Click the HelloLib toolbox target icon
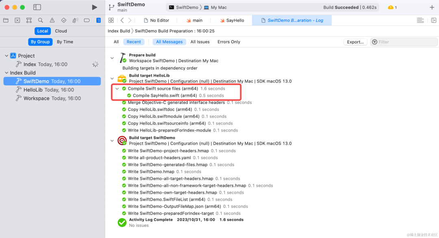Viewport: 439px width, 238px height. point(122,78)
